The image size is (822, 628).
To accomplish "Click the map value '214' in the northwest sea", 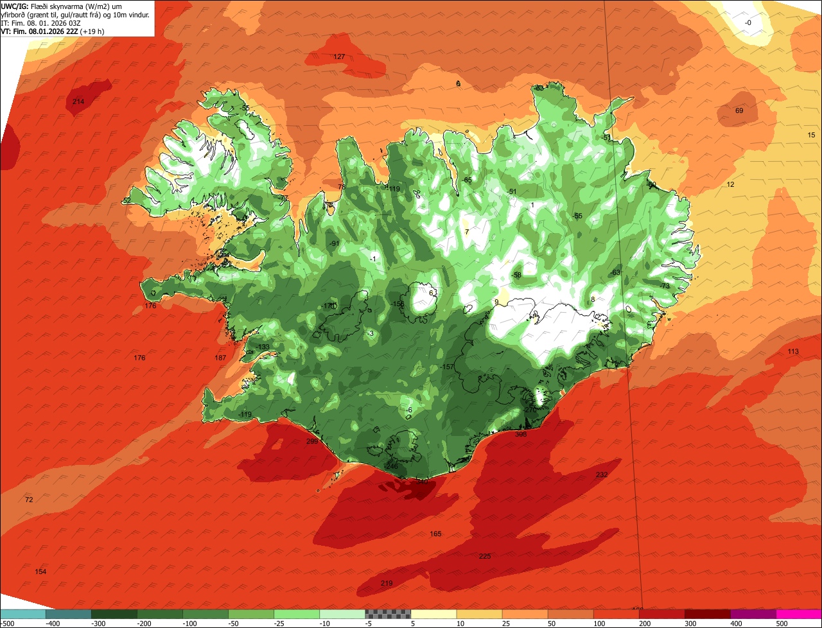I will [78, 101].
